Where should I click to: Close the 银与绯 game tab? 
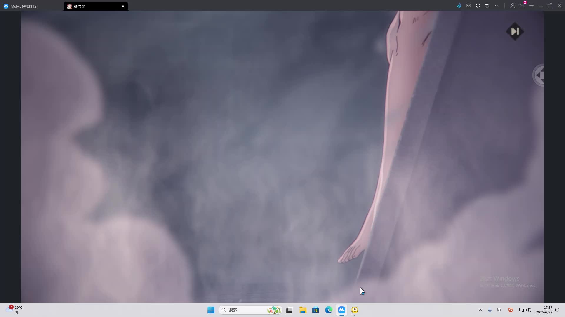[123, 6]
